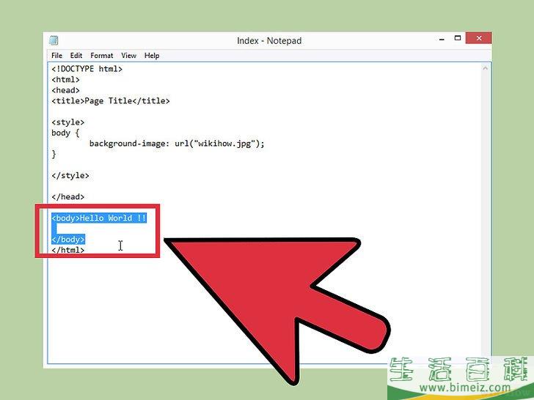Open the Edit menu
This screenshot has height=400, width=534.
(x=76, y=56)
